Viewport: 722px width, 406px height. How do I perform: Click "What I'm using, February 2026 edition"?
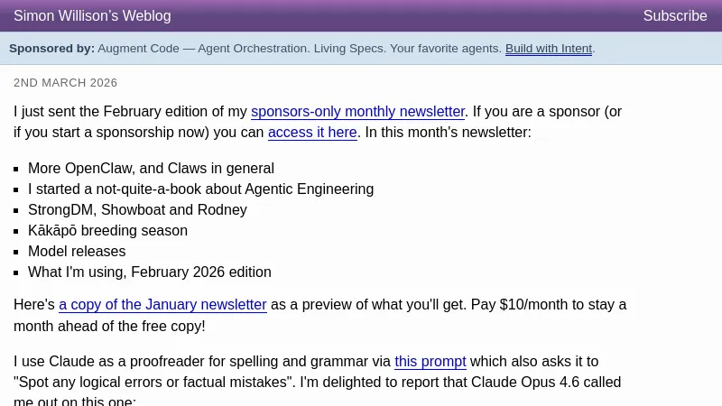click(x=149, y=272)
